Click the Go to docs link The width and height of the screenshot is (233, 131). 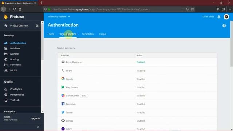click(208, 17)
